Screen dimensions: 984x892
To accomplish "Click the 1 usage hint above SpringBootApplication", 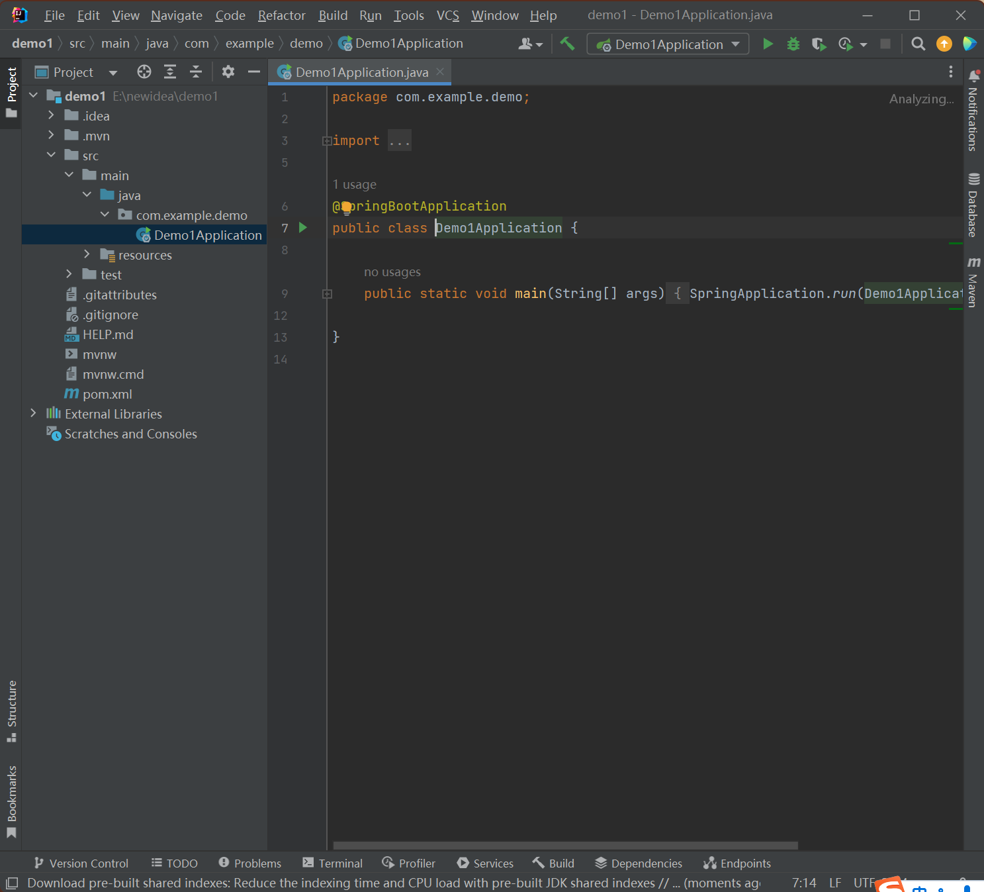I will (355, 184).
